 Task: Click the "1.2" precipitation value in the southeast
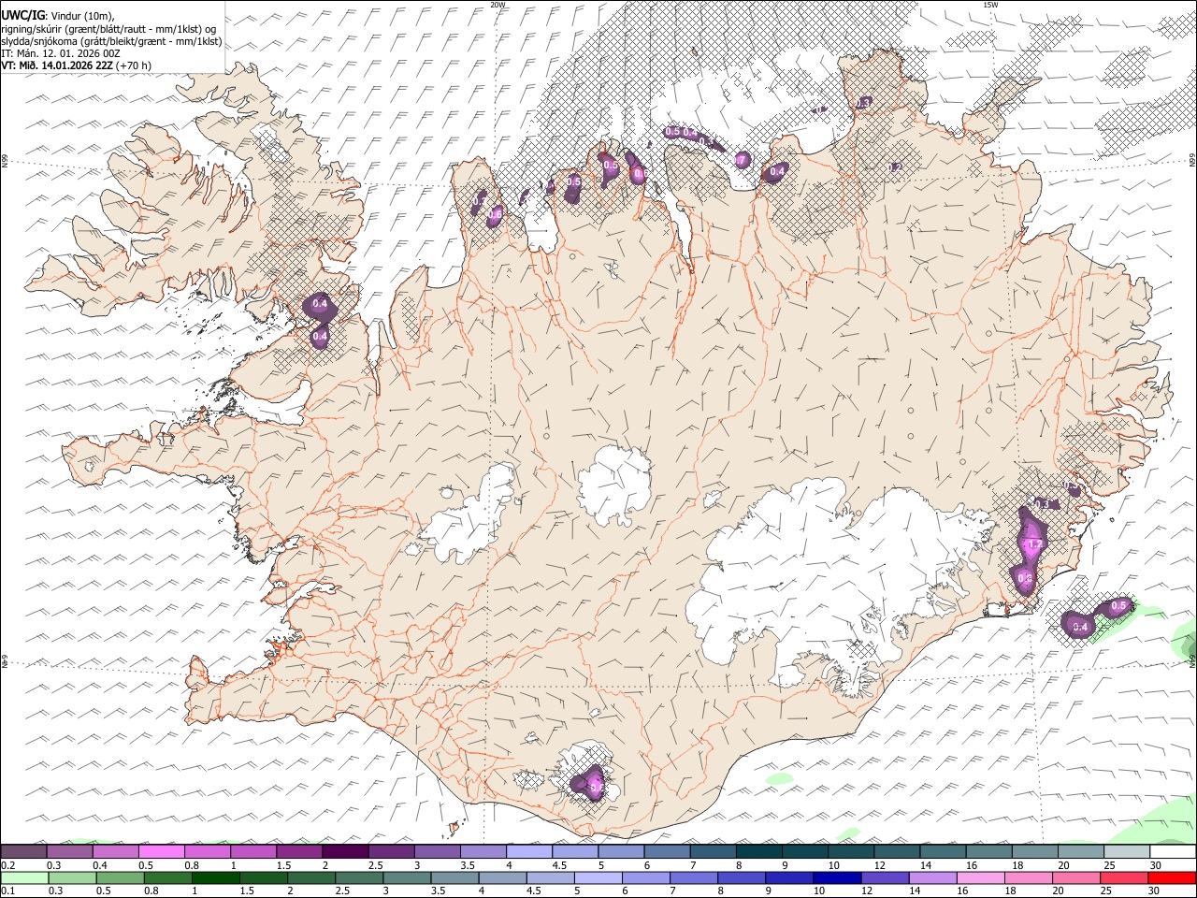tap(1034, 544)
